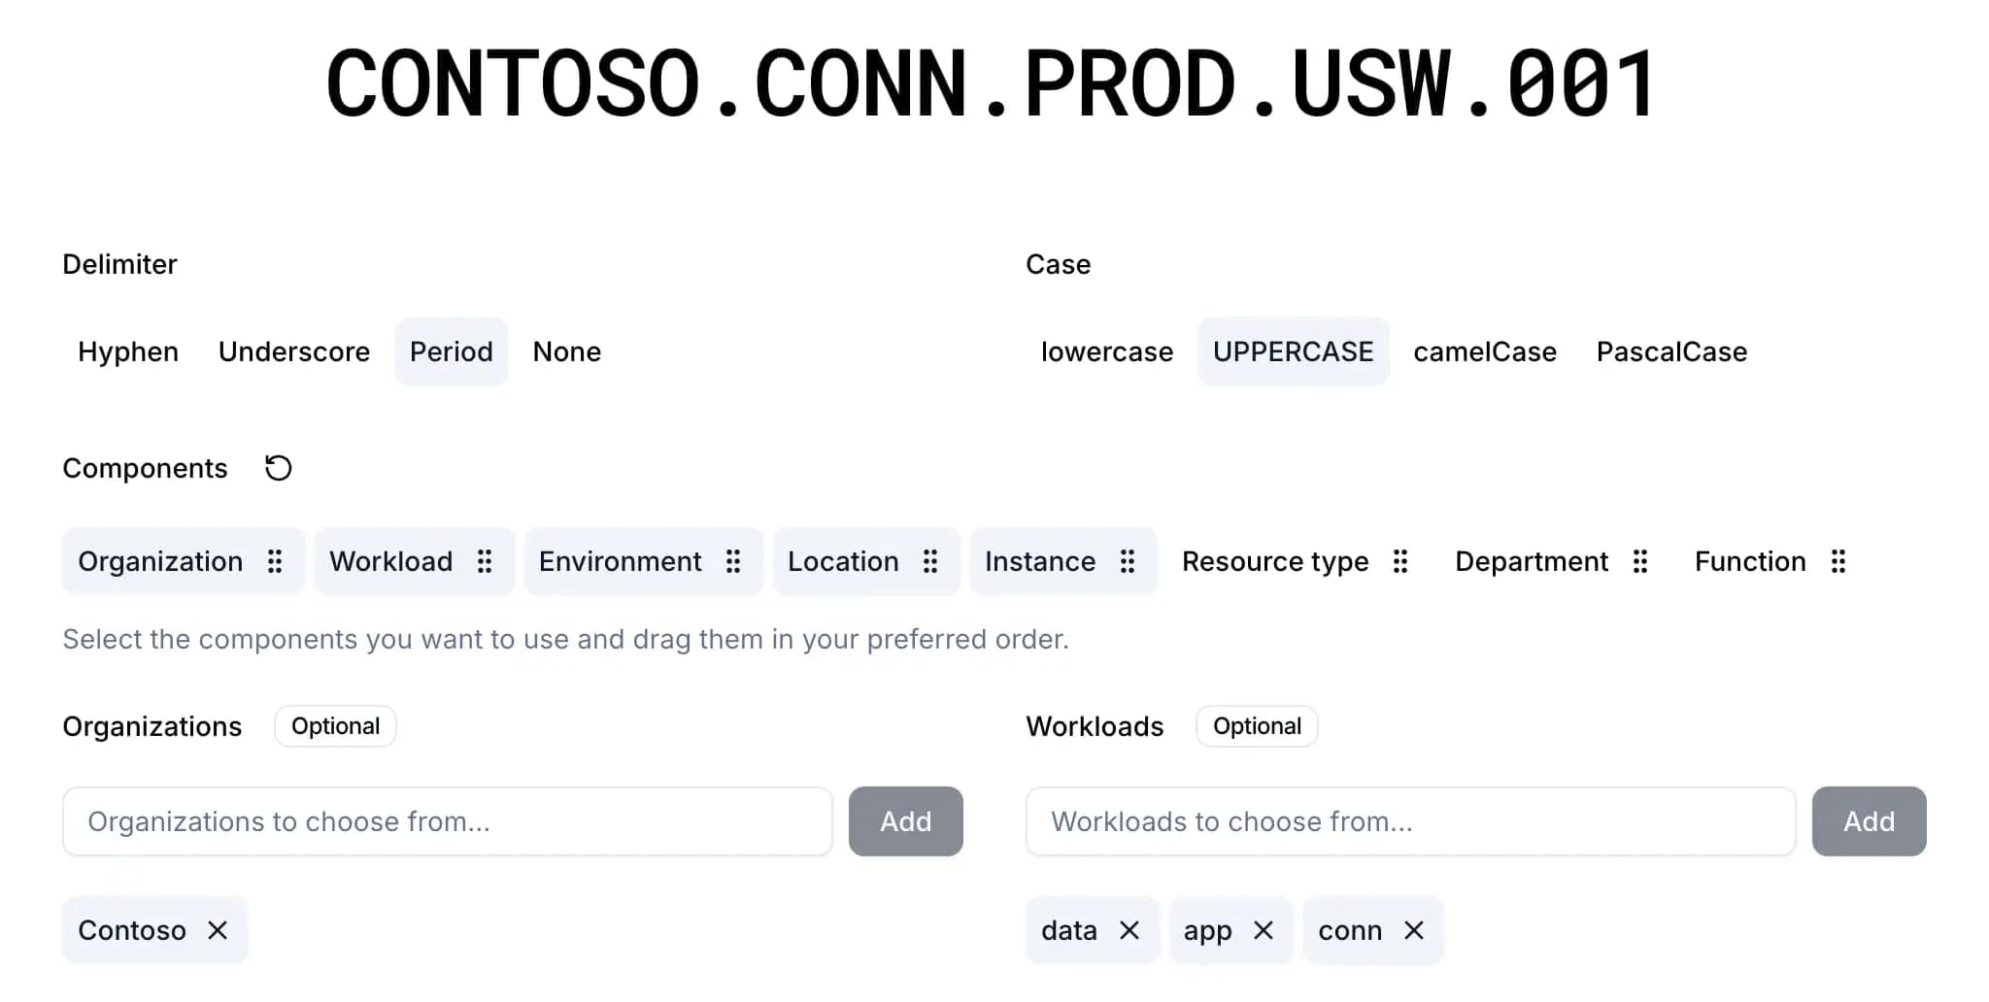Remove the app workload tag
The height and width of the screenshot is (1002, 1989).
[x=1265, y=930]
